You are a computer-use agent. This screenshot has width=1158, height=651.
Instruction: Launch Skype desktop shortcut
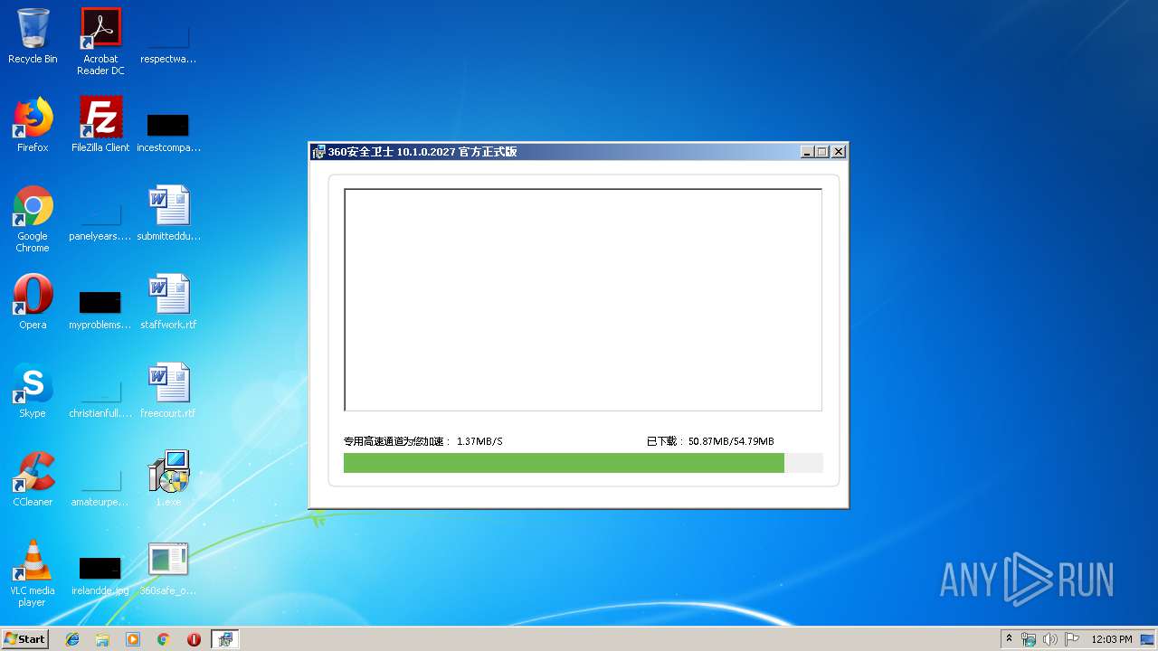33,391
